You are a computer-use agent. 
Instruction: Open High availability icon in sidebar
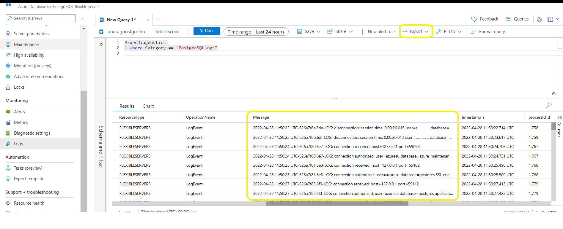8,55
